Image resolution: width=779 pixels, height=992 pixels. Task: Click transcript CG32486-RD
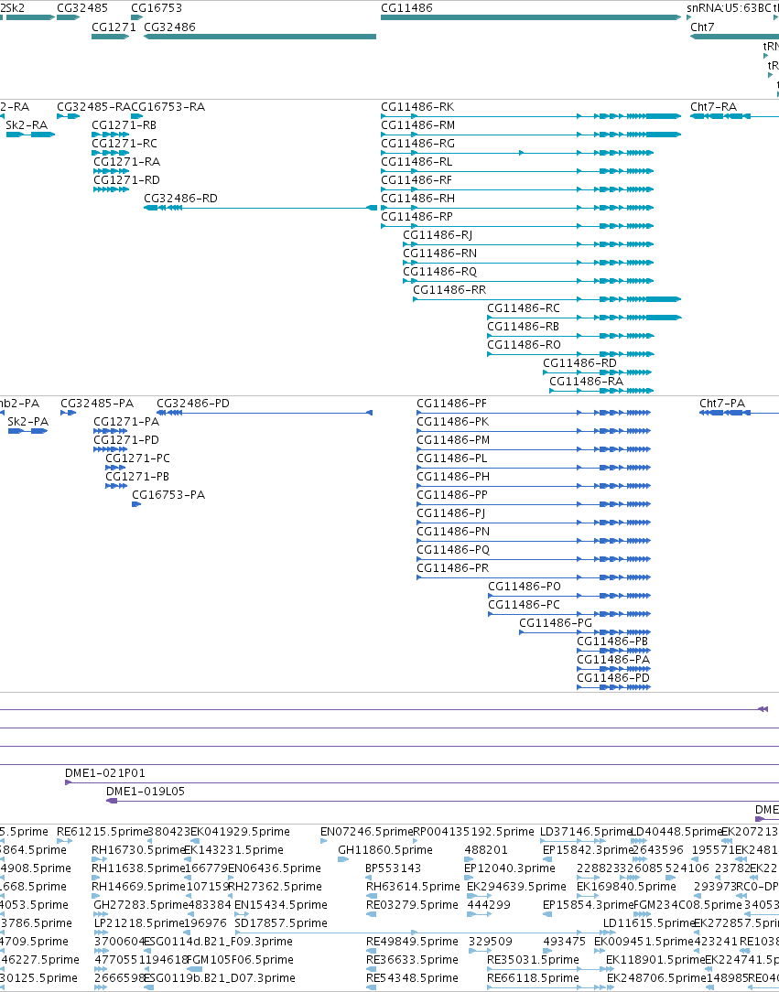pos(180,199)
